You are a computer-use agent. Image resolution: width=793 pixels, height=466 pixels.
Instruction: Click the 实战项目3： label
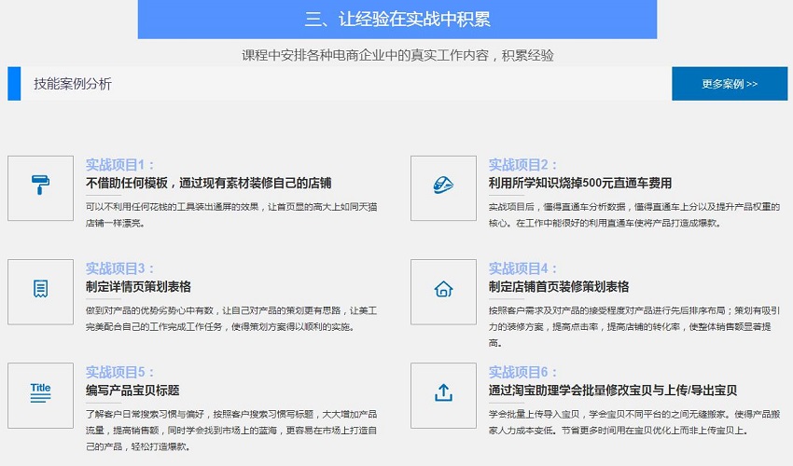(x=119, y=268)
